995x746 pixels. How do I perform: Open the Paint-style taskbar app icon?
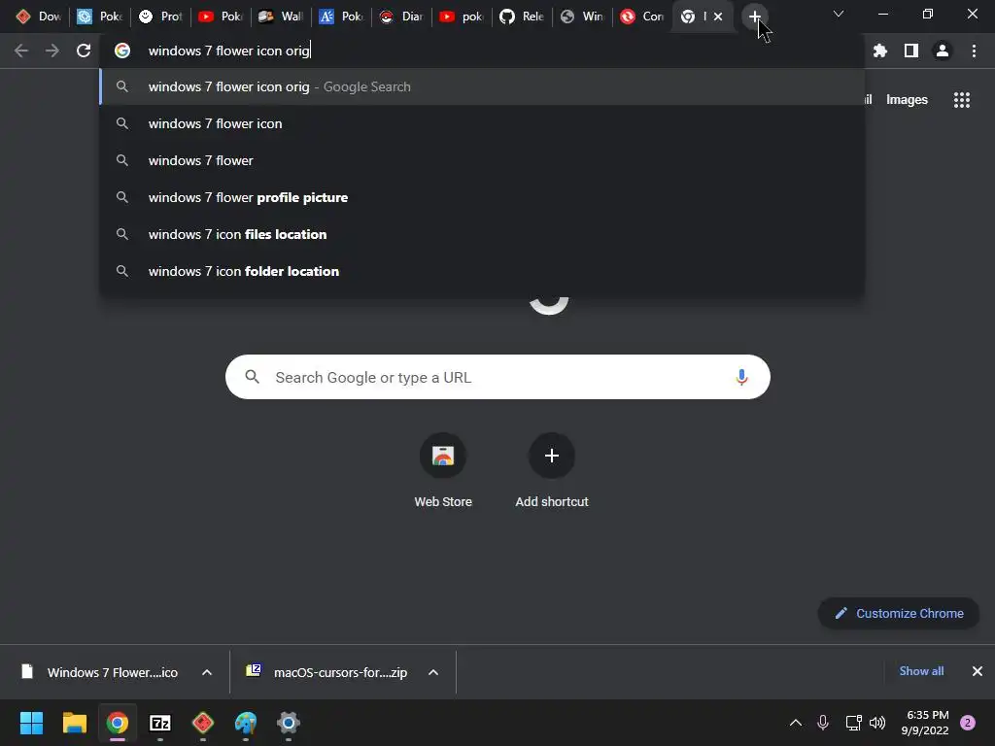(x=246, y=723)
